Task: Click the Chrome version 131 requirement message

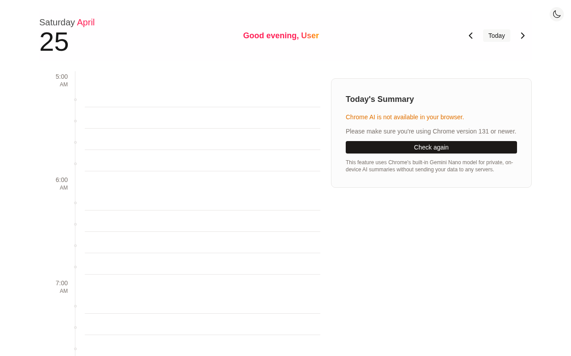Action: tap(430, 131)
